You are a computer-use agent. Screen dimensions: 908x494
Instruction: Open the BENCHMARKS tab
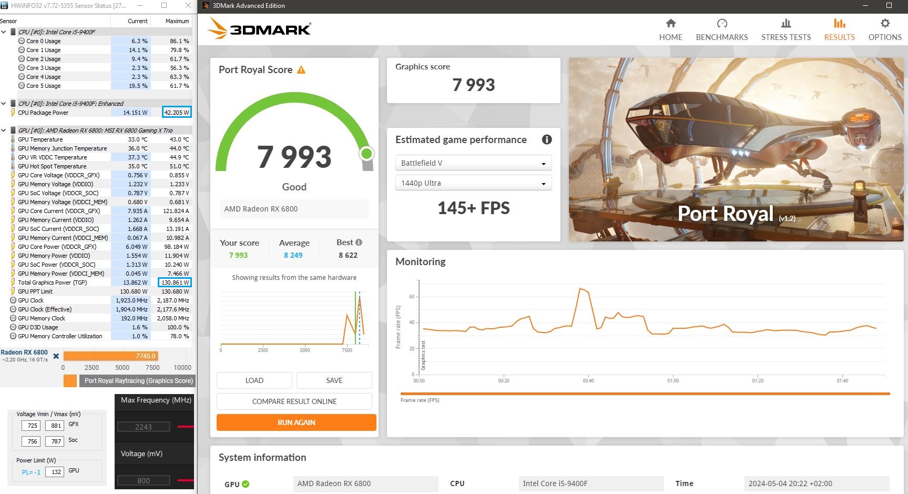(x=722, y=30)
